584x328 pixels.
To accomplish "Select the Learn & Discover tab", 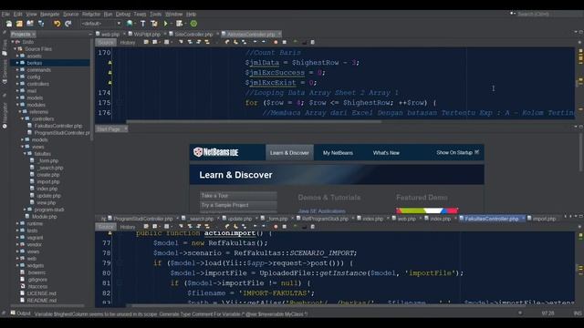I will (289, 153).
